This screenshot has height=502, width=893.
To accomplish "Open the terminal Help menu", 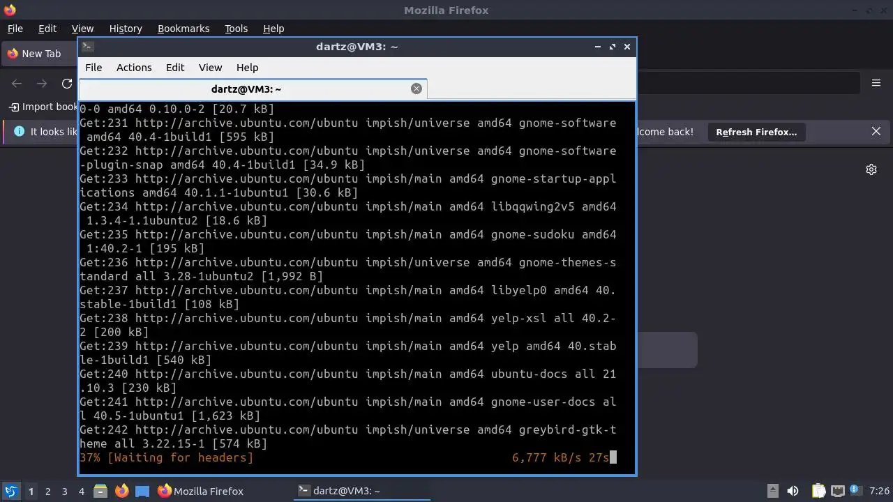I will (247, 68).
